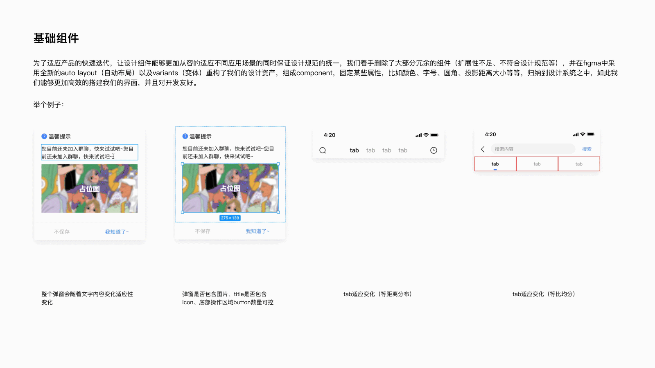
Task: Click the 275 × 139 size label
Action: (230, 218)
